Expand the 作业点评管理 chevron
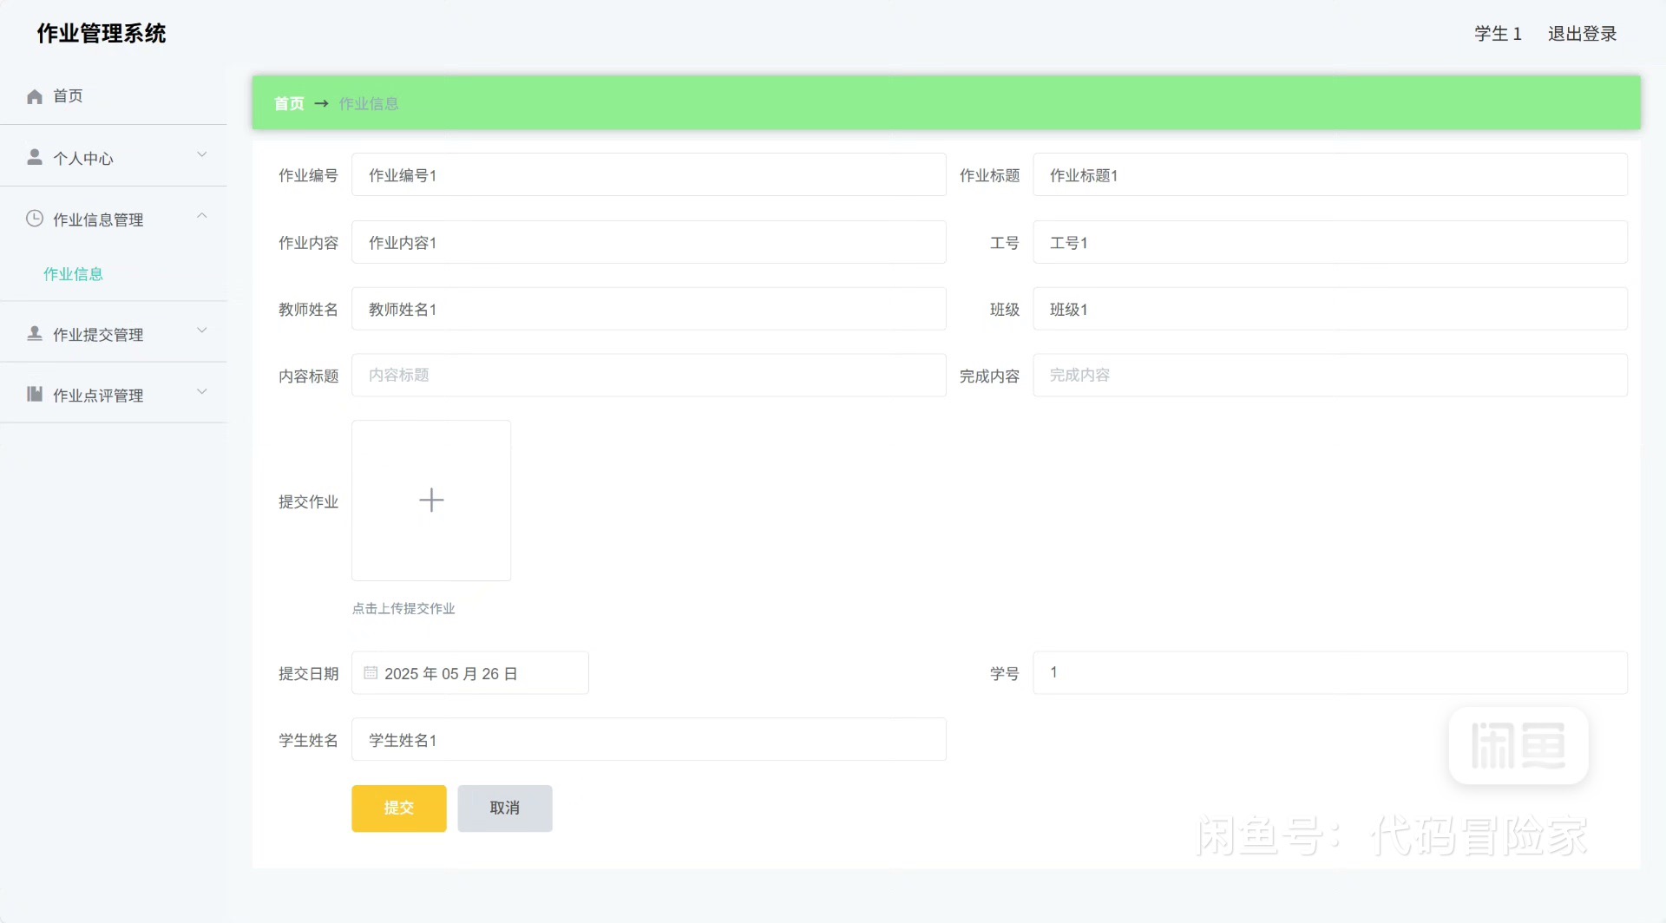1666x923 pixels. coord(202,392)
